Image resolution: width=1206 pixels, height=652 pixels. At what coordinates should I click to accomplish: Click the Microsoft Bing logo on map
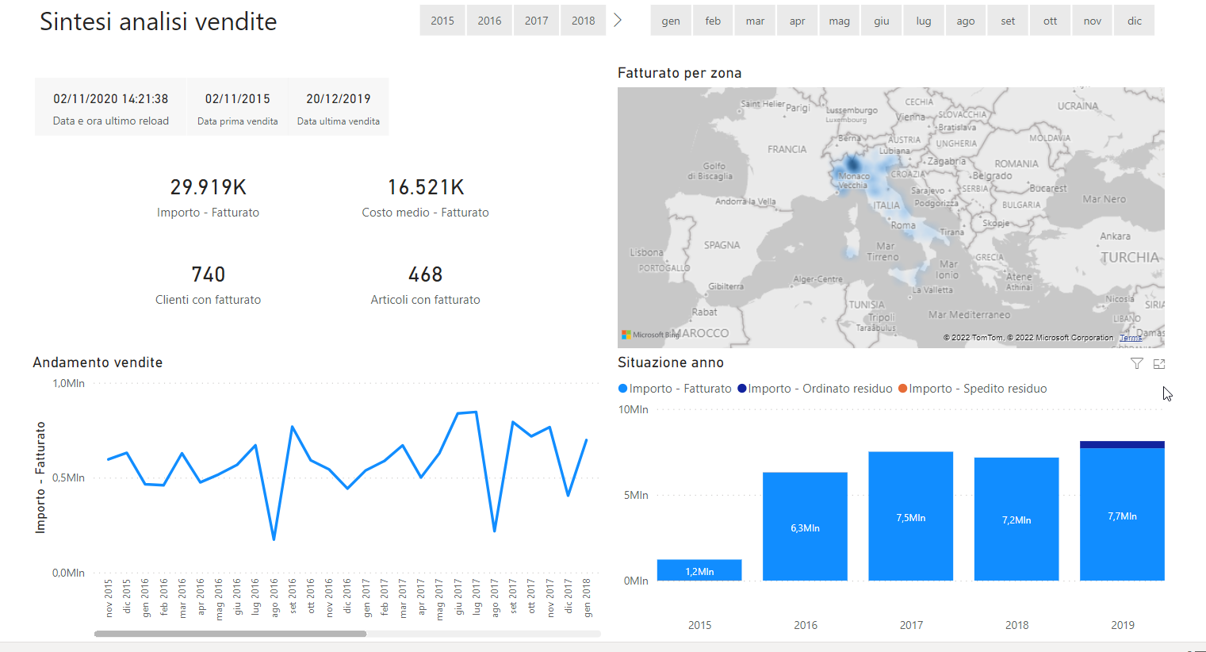tap(650, 335)
